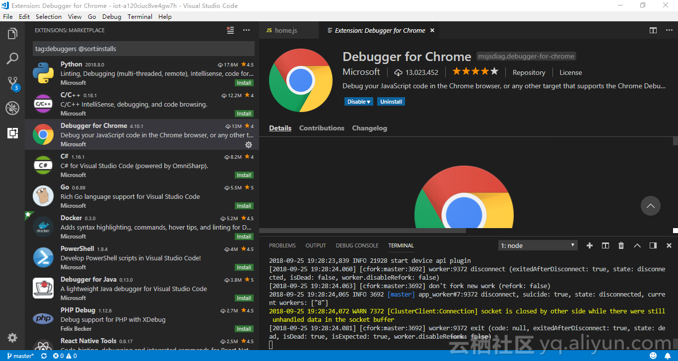Switch to the DEBUG CONSOLE tab
The width and height of the screenshot is (678, 361).
click(357, 245)
